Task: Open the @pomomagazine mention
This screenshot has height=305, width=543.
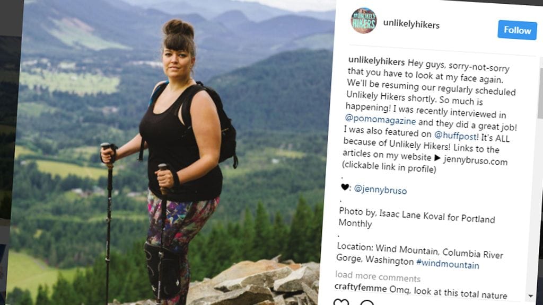Action: 380,120
